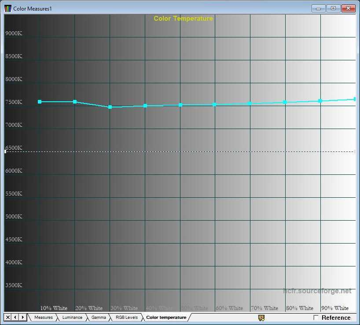The width and height of the screenshot is (360, 325).
Task: Click the dashed 6500K reference line's left handle
Action: click(x=5, y=151)
